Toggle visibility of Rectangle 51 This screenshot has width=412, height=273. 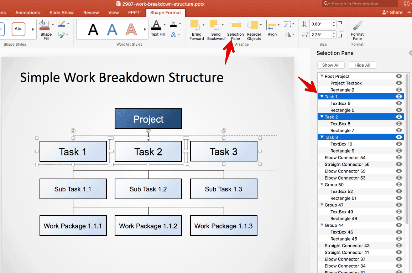pos(399,198)
